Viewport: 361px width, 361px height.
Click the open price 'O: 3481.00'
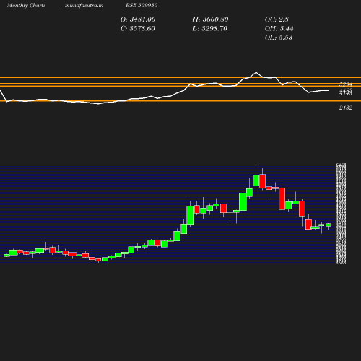point(138,19)
